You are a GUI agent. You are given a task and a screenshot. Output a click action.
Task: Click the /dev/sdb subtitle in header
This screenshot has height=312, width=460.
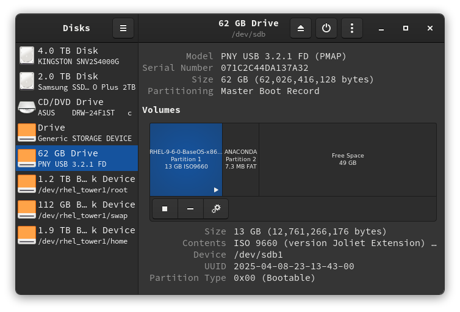(x=248, y=34)
